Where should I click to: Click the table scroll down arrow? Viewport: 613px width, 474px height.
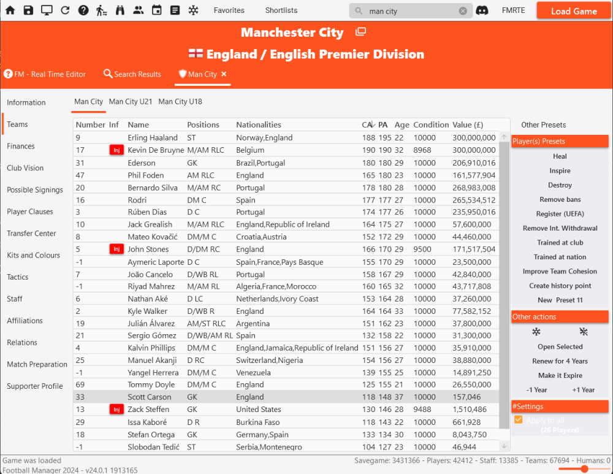click(504, 446)
